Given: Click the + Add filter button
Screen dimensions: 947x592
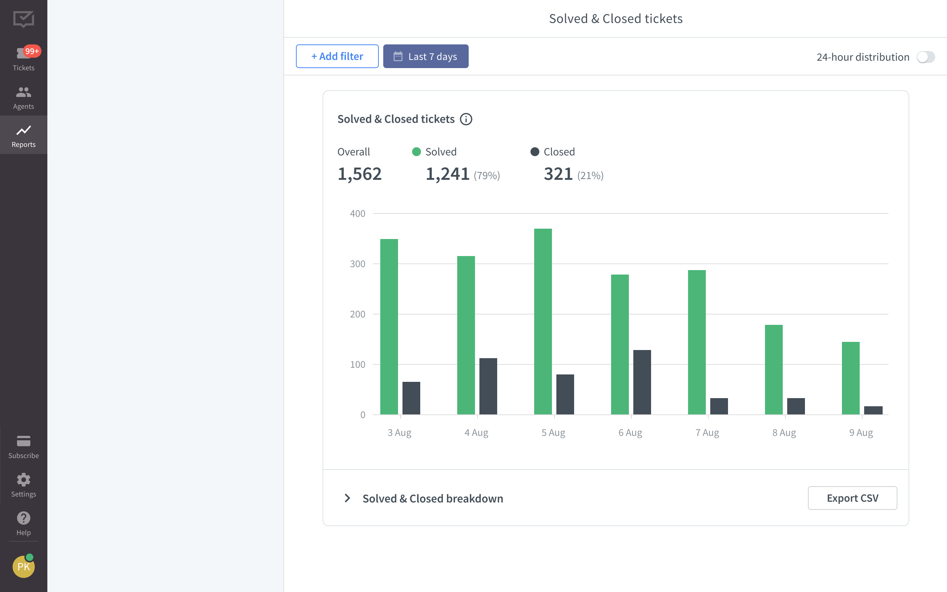Looking at the screenshot, I should [x=337, y=56].
